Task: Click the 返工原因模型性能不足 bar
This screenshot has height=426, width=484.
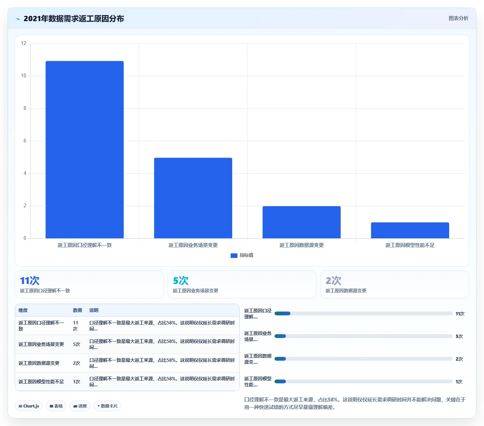Action: (x=410, y=230)
